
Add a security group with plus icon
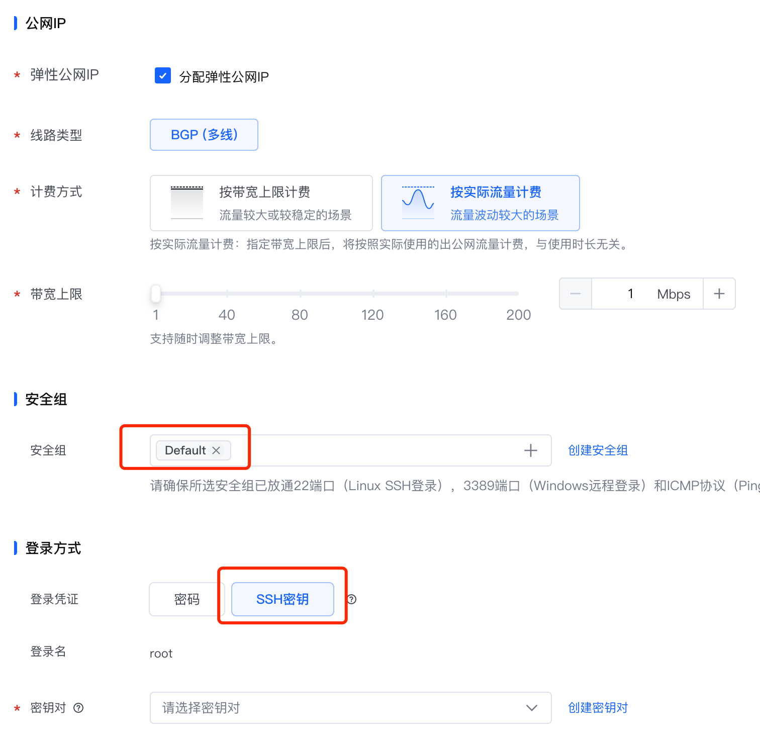pyautogui.click(x=531, y=450)
